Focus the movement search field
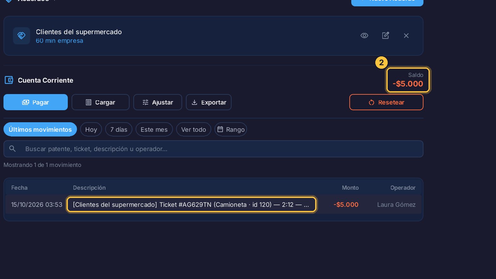Viewport: 496px width, 279px height. (x=213, y=149)
